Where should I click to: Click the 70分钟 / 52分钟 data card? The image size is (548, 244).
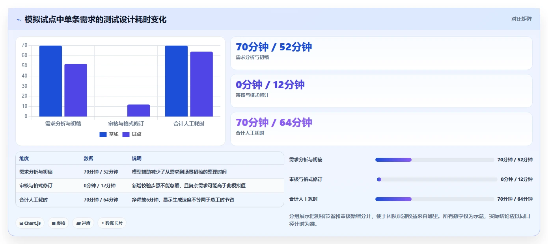click(x=381, y=53)
